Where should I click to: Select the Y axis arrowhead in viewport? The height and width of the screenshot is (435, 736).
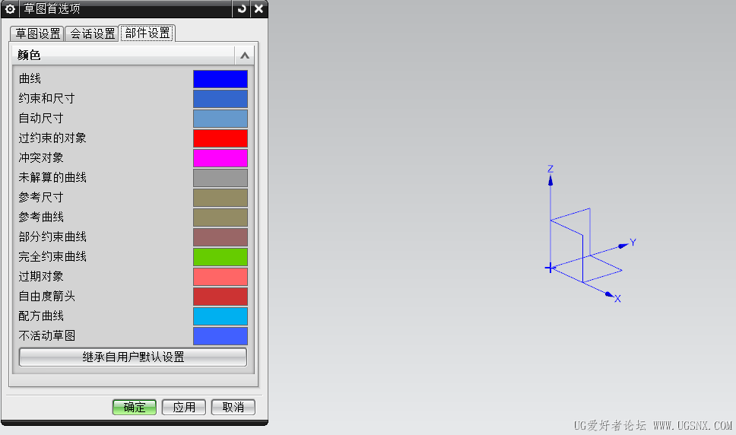click(623, 246)
